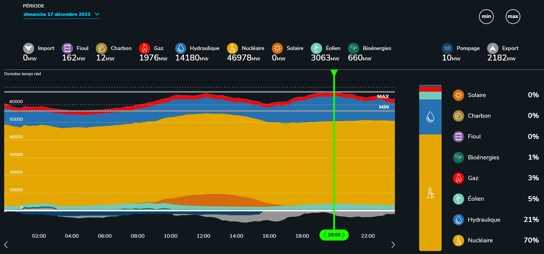Click water drop icon in stacked bar
This screenshot has height=254, width=544.
pyautogui.click(x=430, y=117)
